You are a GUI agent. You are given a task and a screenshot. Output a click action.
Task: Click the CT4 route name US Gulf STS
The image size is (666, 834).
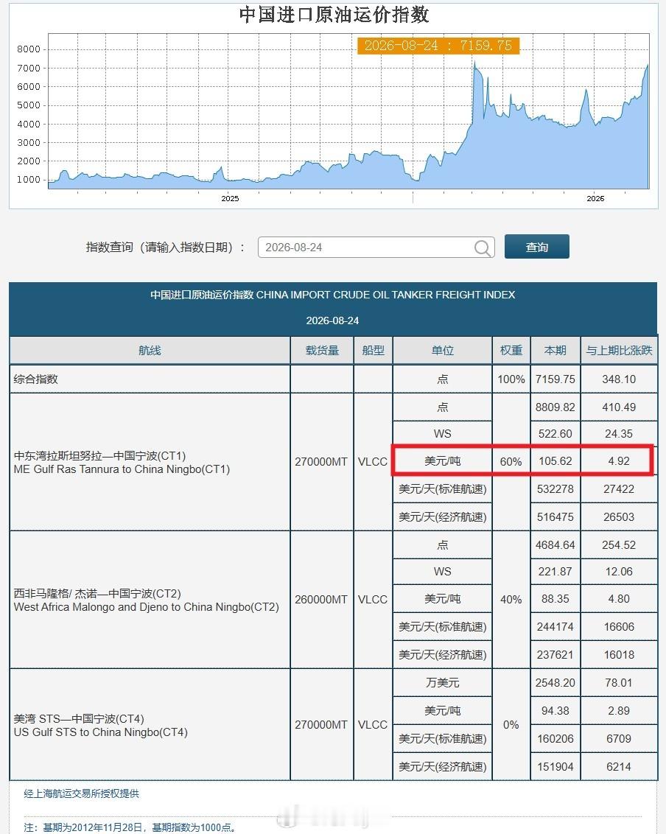(100, 726)
